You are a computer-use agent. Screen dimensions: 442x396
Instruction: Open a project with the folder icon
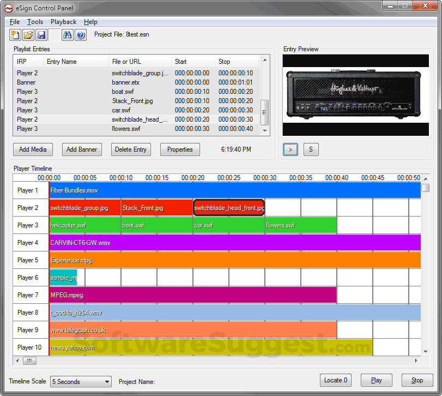(x=28, y=35)
